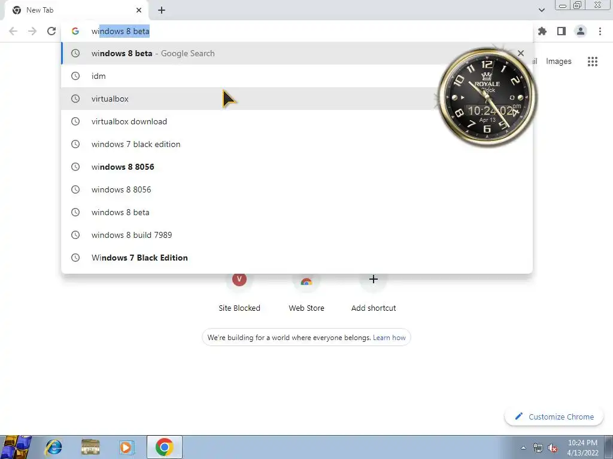Open the profile avatar icon
Screen dimensions: 613x459
(581, 31)
